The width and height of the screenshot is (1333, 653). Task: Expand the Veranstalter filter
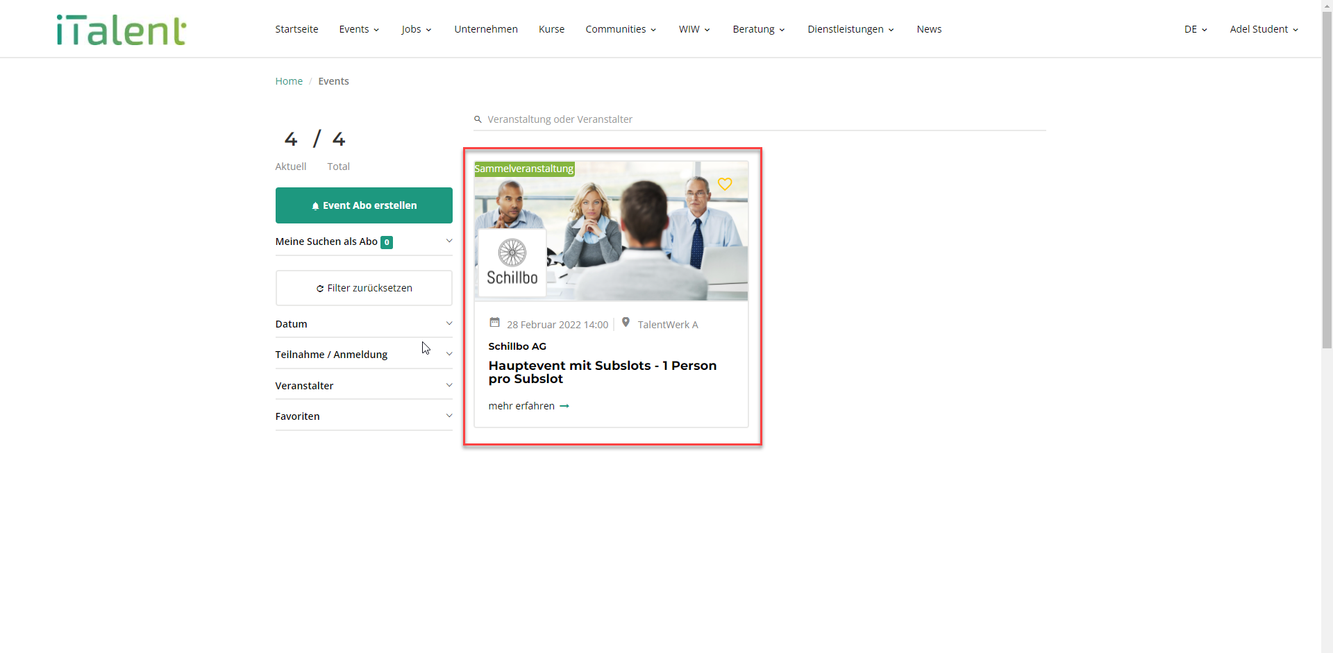[x=364, y=386]
